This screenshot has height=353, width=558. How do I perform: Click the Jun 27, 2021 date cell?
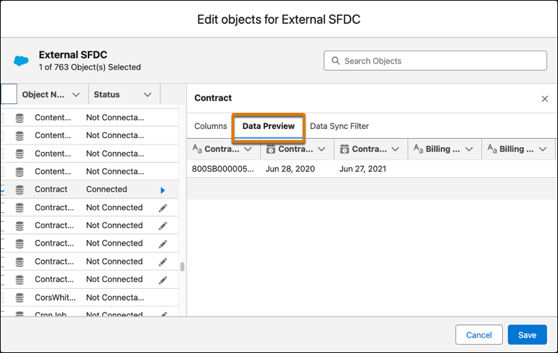pyautogui.click(x=363, y=169)
